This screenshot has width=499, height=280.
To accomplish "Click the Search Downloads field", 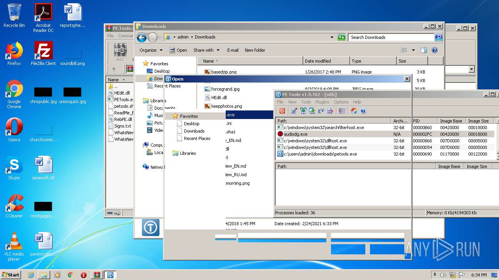I will 391,37.
